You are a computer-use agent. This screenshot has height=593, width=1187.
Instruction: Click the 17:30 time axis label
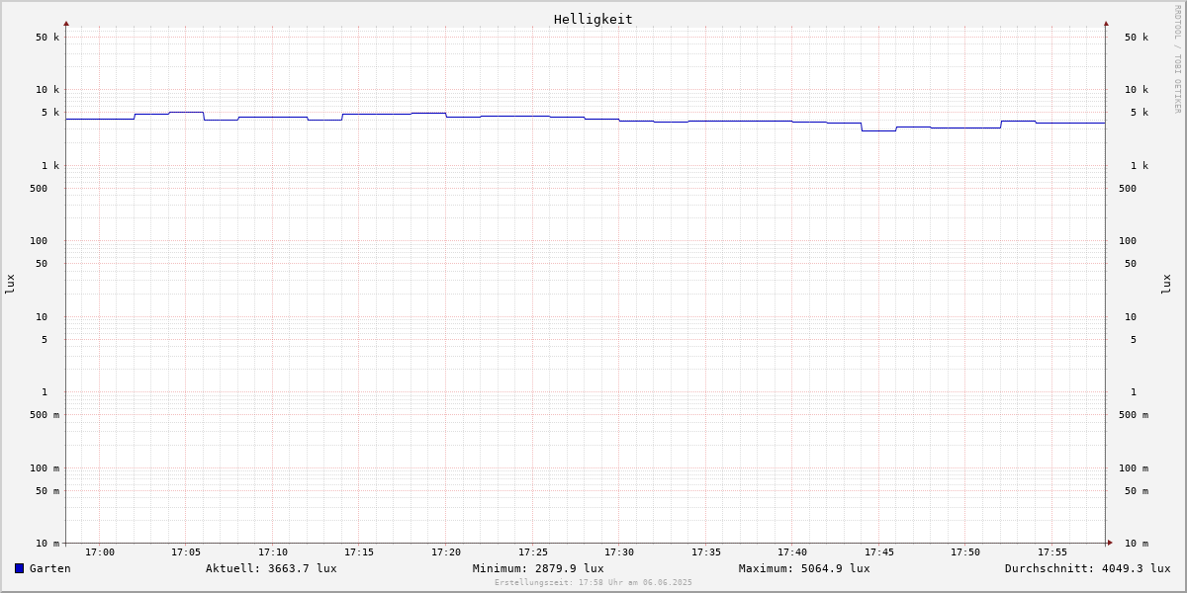[x=619, y=552]
